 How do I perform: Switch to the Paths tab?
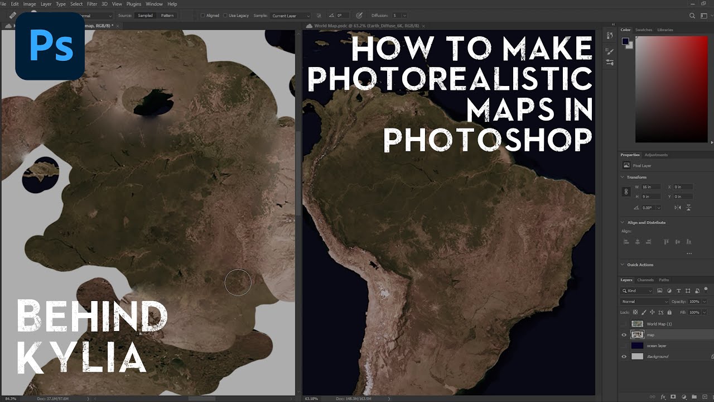(664, 280)
